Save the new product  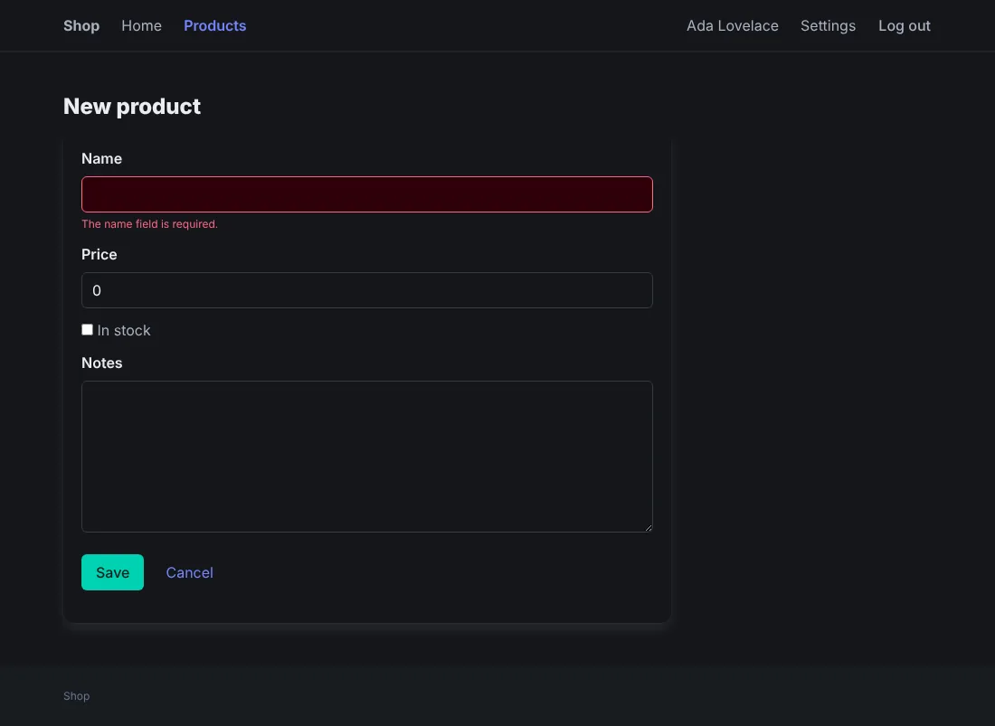click(112, 572)
